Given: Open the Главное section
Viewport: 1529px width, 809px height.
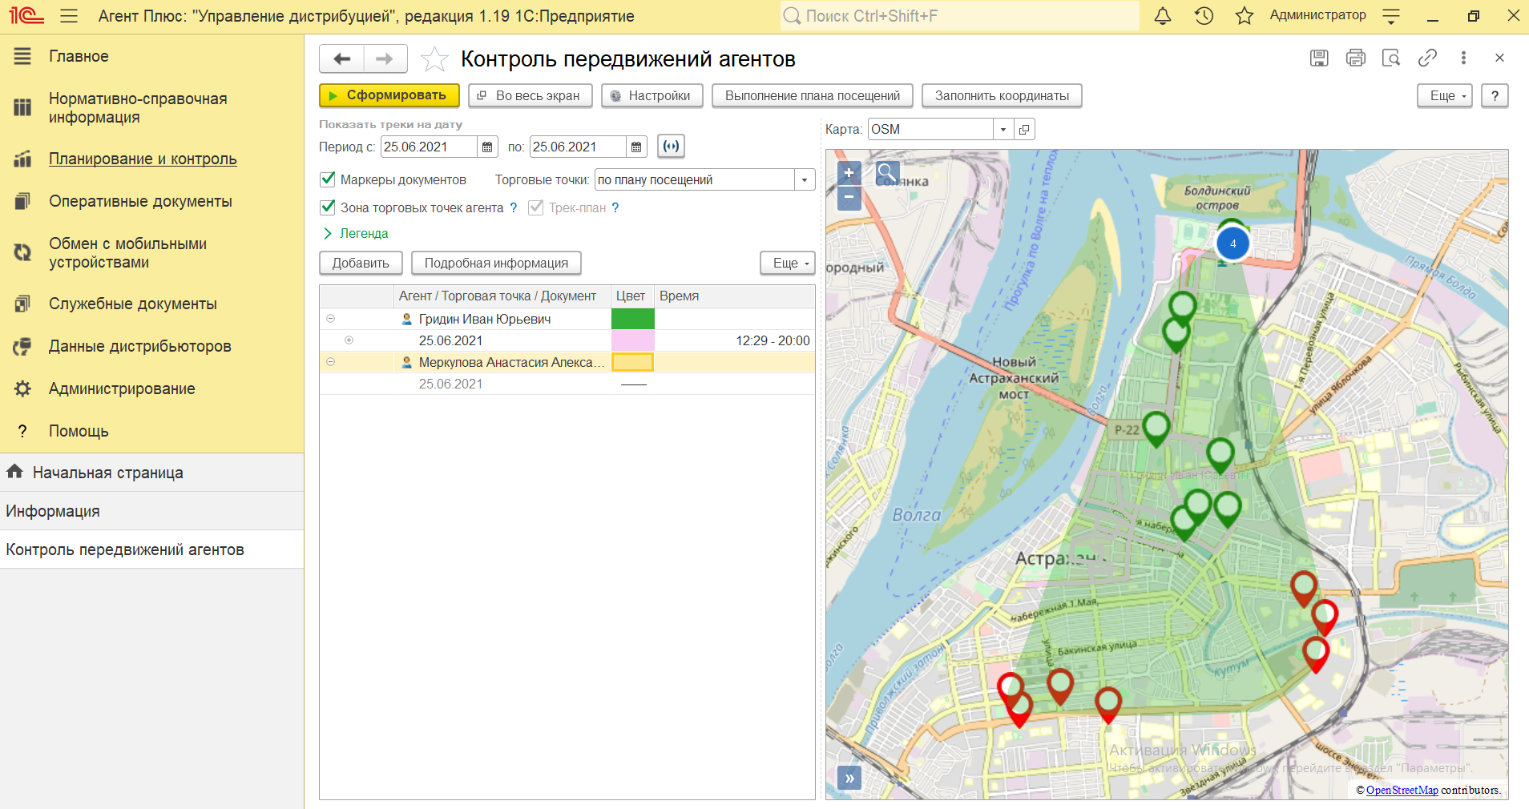Looking at the screenshot, I should [x=79, y=56].
